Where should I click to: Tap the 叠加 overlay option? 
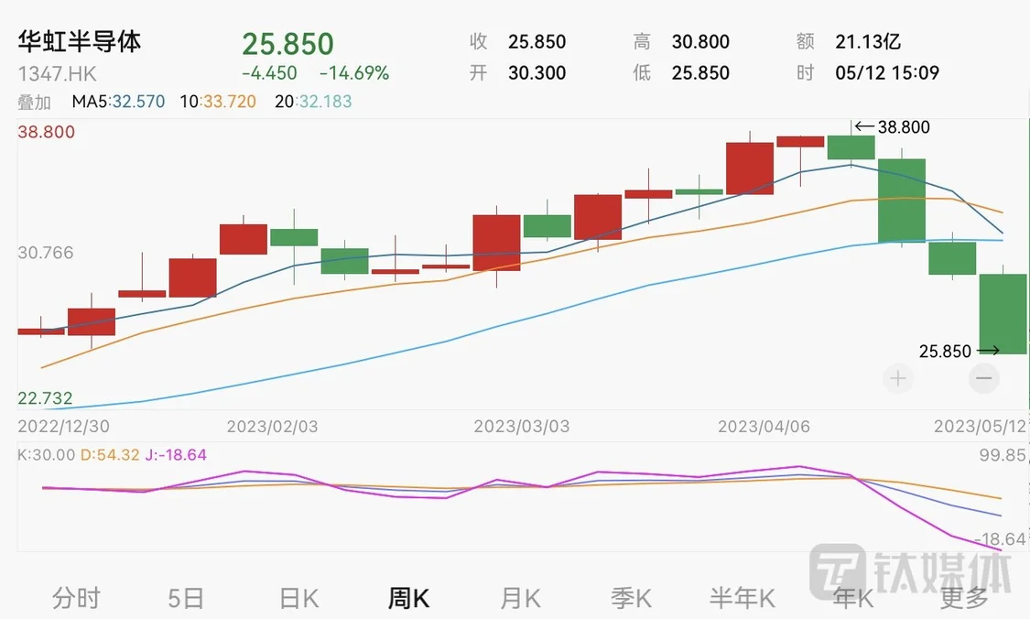pyautogui.click(x=34, y=102)
